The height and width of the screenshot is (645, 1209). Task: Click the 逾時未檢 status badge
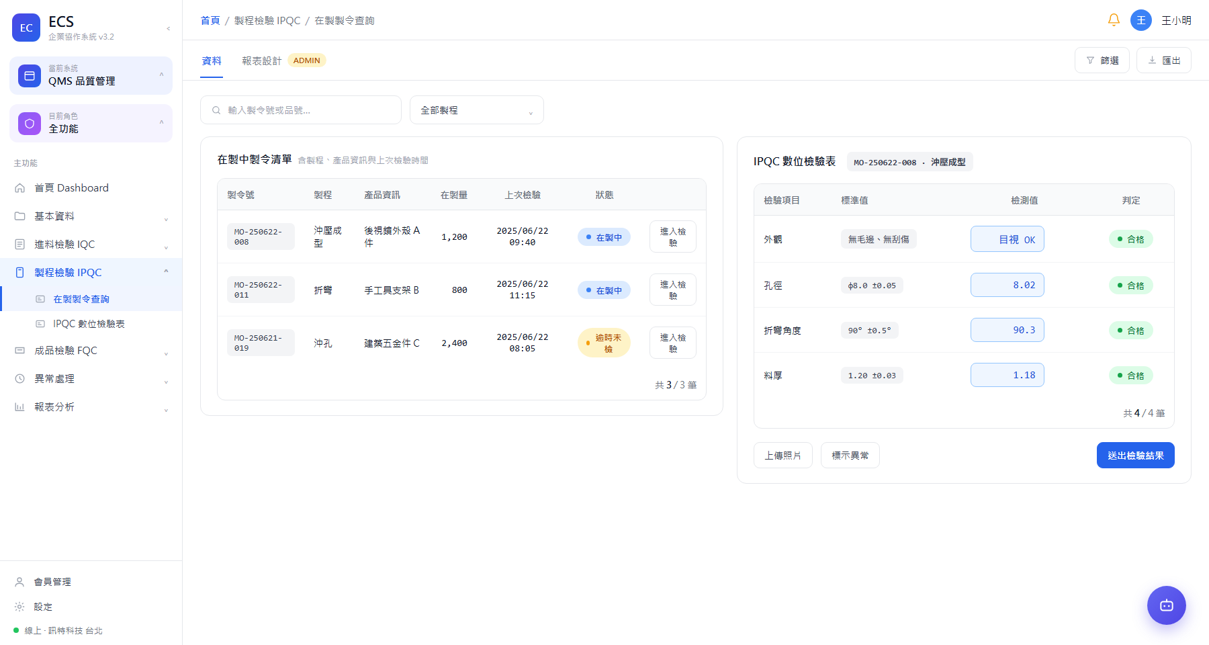(x=604, y=343)
